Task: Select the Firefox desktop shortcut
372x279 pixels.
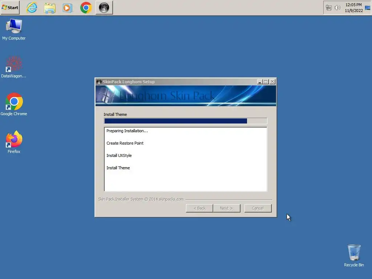Action: 14,142
